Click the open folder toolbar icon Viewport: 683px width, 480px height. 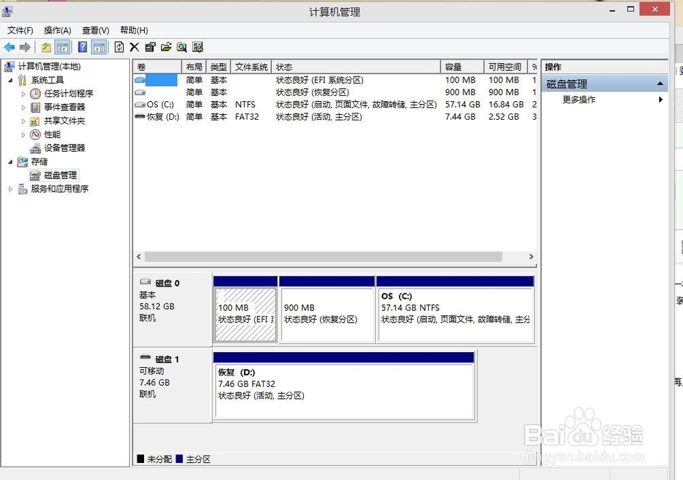(166, 47)
